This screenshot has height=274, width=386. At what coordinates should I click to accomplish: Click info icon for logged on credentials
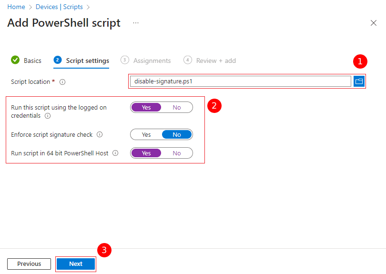[47, 116]
